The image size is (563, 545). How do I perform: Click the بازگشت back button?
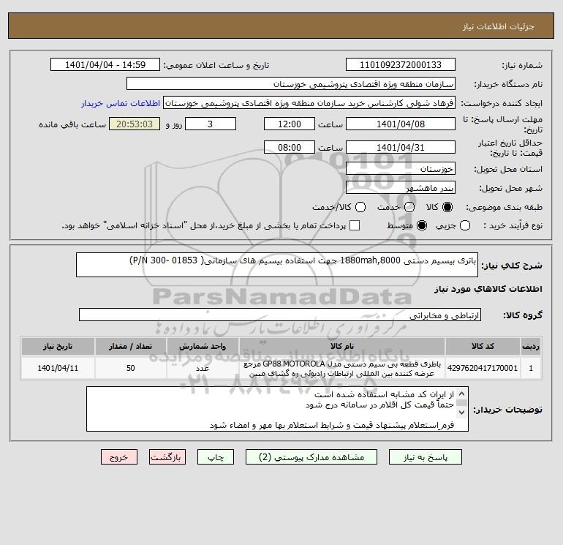167,457
